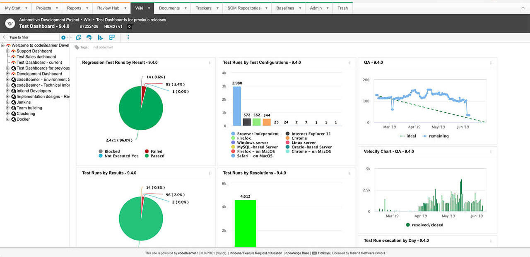The width and height of the screenshot is (530, 257).
Task: Open Test Runs by Resolutions widget menu
Action: (349, 173)
